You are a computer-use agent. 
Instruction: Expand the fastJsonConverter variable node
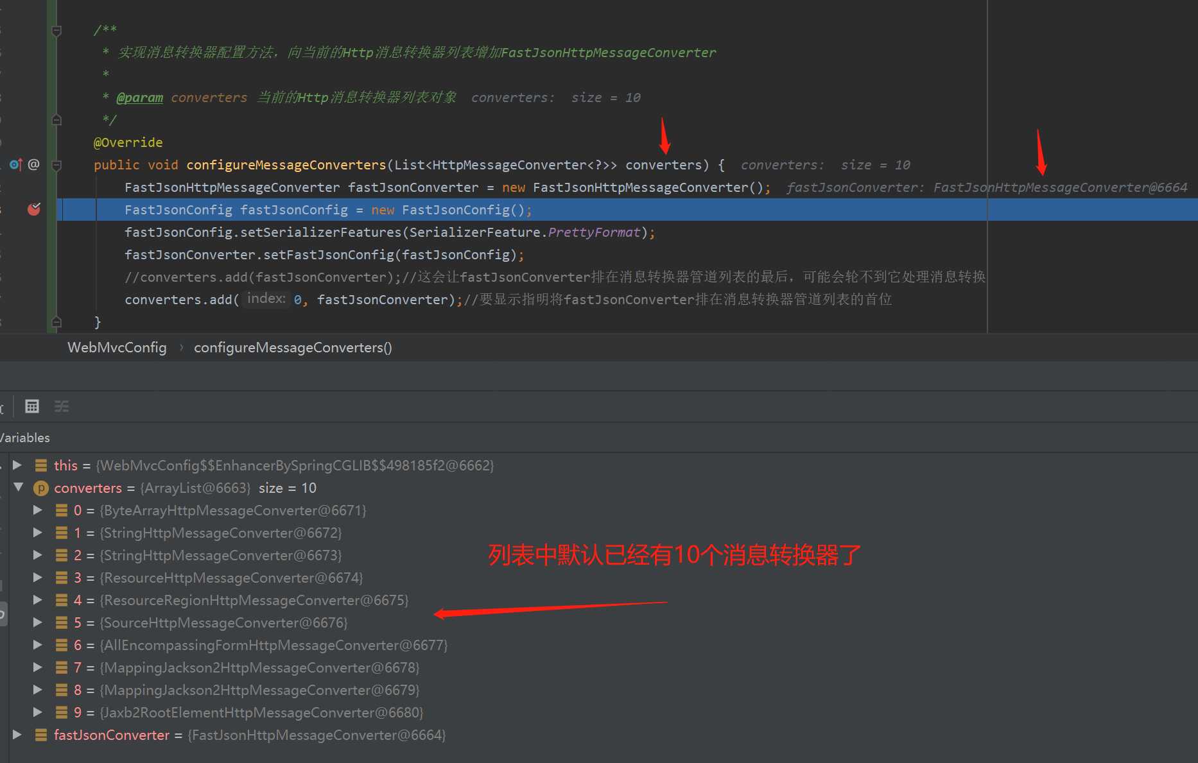[x=17, y=735]
